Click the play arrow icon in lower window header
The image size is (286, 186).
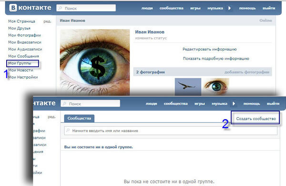coord(234,103)
